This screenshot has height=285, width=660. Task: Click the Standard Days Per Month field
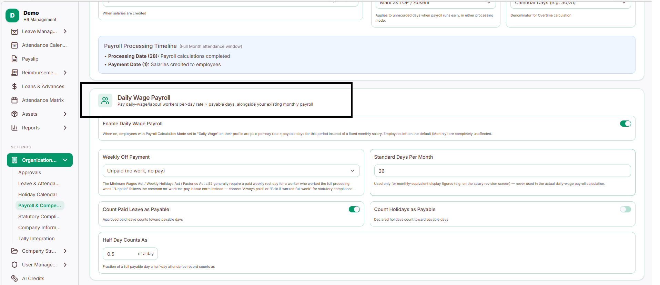click(502, 171)
